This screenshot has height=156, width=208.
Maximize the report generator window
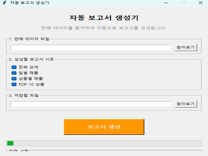point(183,3)
